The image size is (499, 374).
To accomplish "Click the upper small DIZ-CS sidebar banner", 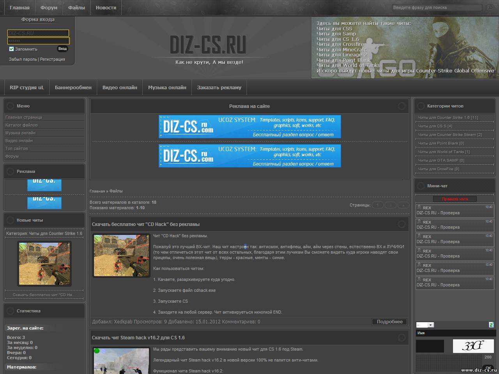I will click(44, 185).
